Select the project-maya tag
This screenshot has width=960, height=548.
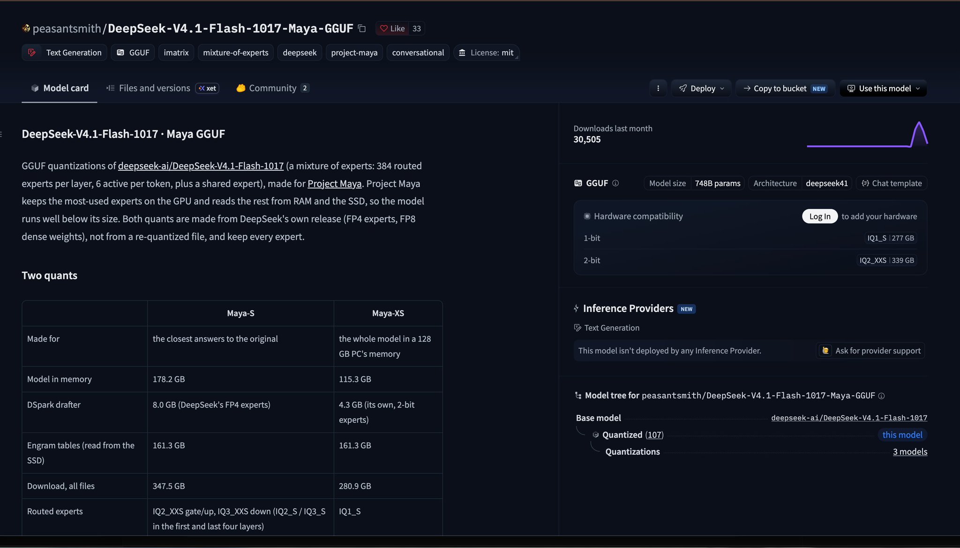[x=354, y=53]
